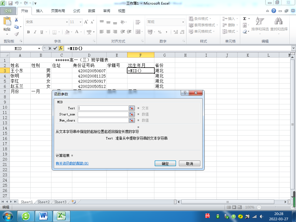Click the Top Align icon
Image resolution: width=296 pixels, height=222 pixels.
click(x=101, y=22)
